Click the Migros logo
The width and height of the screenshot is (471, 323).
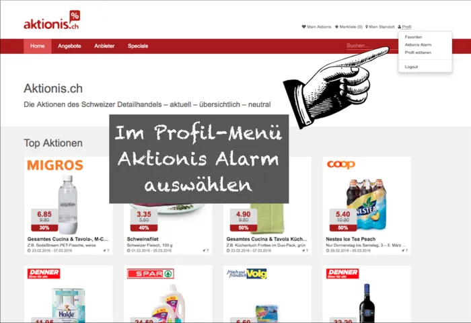pos(55,166)
